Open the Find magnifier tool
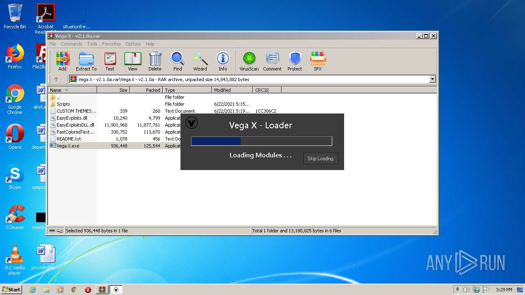Viewport: 525px width, 295px height. click(178, 61)
